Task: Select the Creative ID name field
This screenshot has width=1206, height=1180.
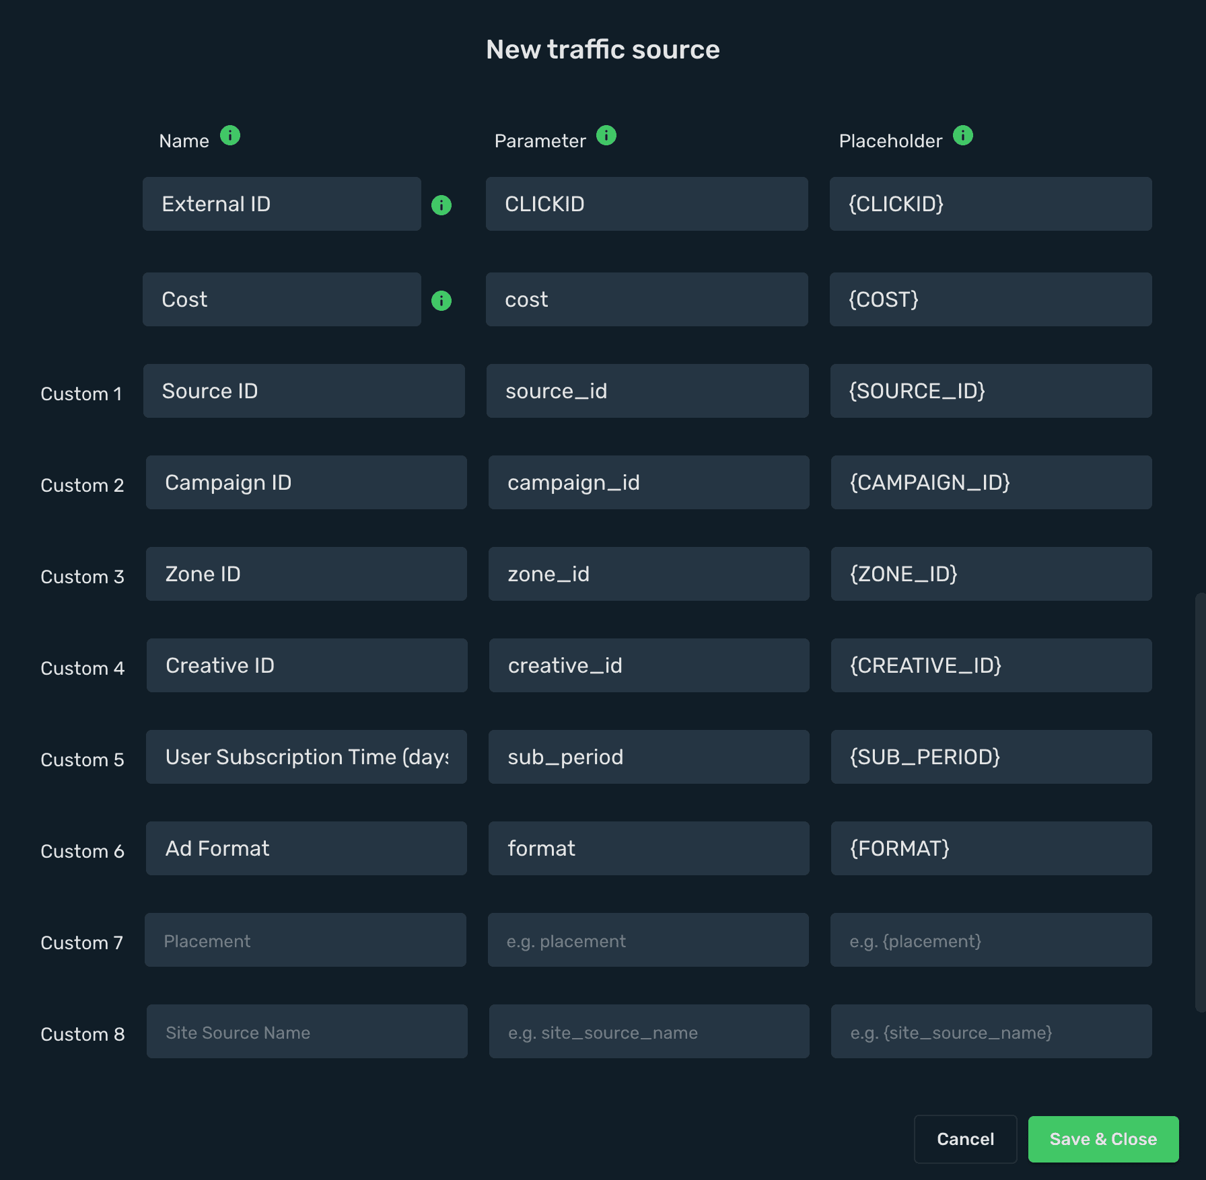Action: [307, 665]
